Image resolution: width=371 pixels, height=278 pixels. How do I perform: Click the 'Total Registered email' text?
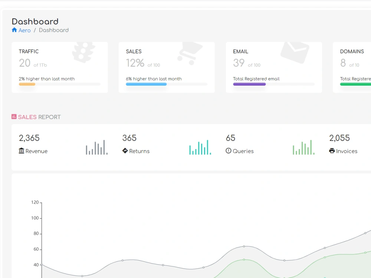click(256, 79)
